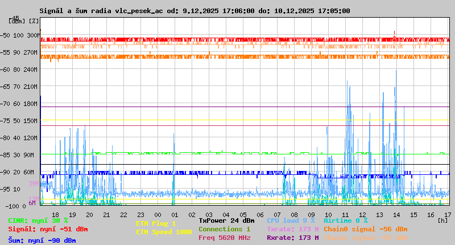Click the '18' hour tick on time axis

pyautogui.click(x=55, y=215)
